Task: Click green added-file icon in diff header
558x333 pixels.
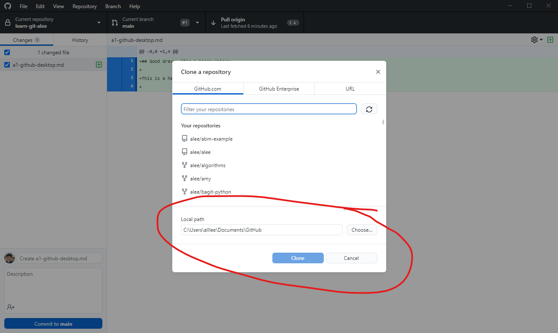Action: click(x=550, y=40)
